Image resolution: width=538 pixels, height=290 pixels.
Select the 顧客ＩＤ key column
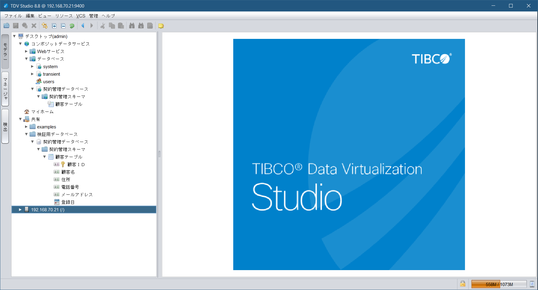[76, 165]
